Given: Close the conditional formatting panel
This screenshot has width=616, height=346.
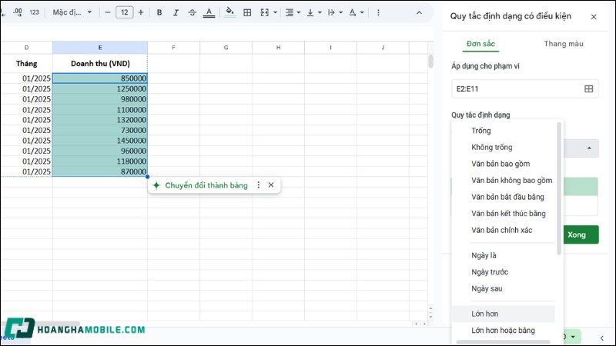Looking at the screenshot, I should point(594,17).
